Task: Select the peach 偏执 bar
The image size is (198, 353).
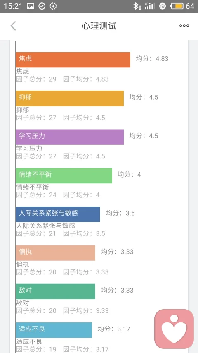Action: 55,253
